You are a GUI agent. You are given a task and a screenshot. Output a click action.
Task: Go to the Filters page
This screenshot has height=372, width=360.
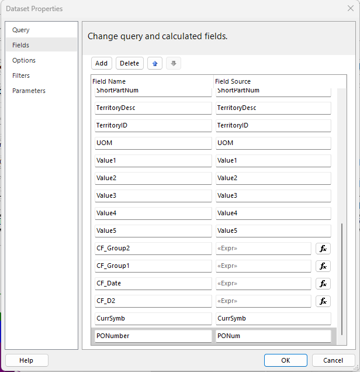click(21, 75)
